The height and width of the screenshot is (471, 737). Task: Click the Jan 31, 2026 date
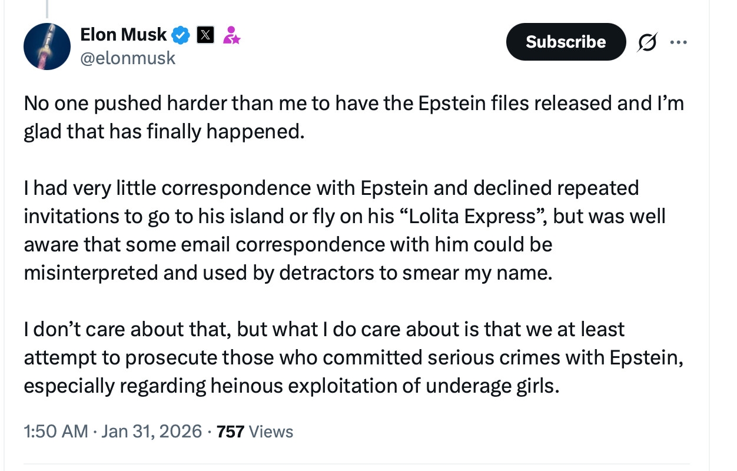[x=152, y=432]
